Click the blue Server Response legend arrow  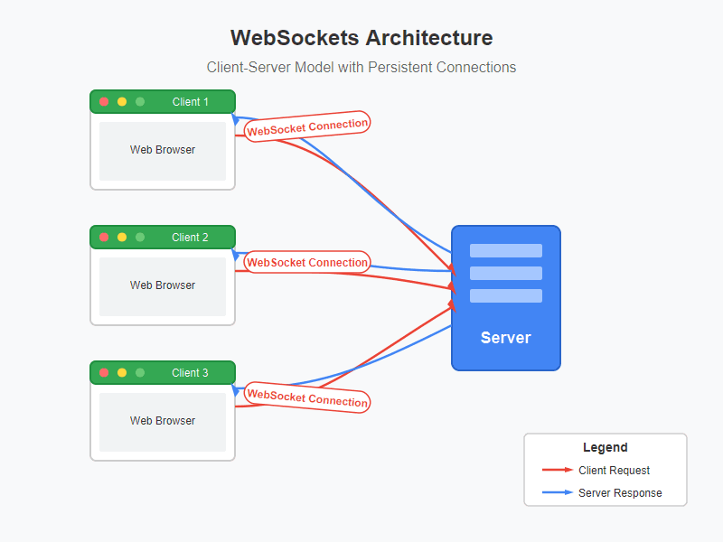[x=558, y=492]
